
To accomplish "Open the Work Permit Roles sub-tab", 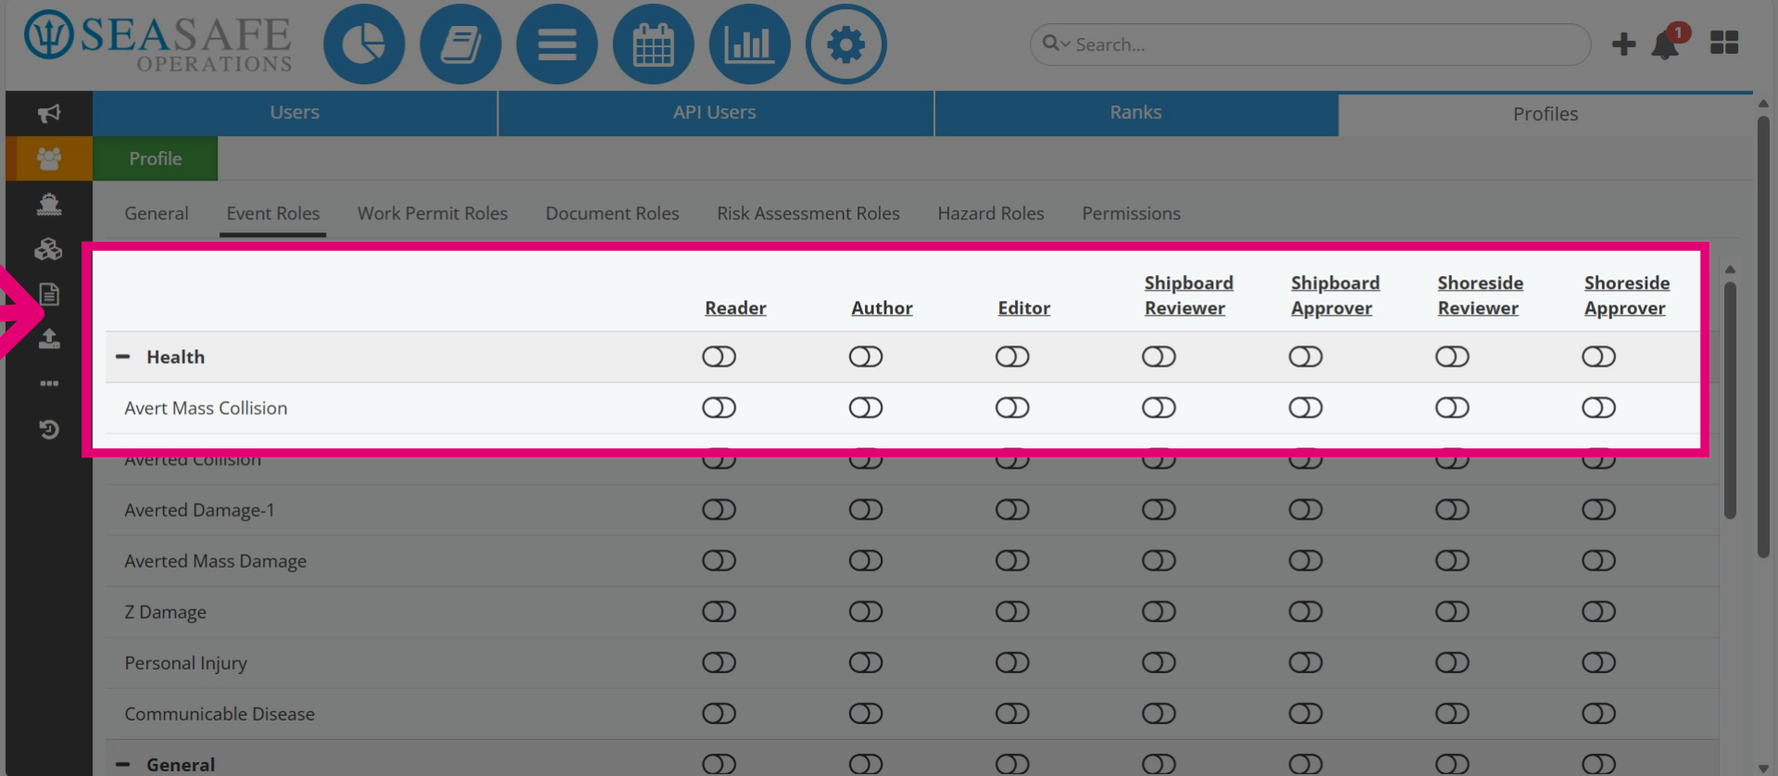I will (432, 213).
